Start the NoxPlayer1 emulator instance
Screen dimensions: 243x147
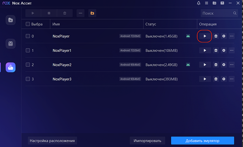205,50
